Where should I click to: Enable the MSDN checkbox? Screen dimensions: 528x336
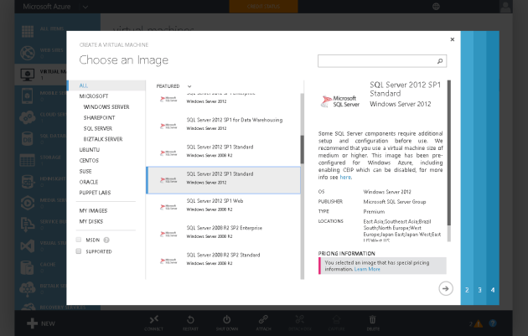pyautogui.click(x=79, y=240)
